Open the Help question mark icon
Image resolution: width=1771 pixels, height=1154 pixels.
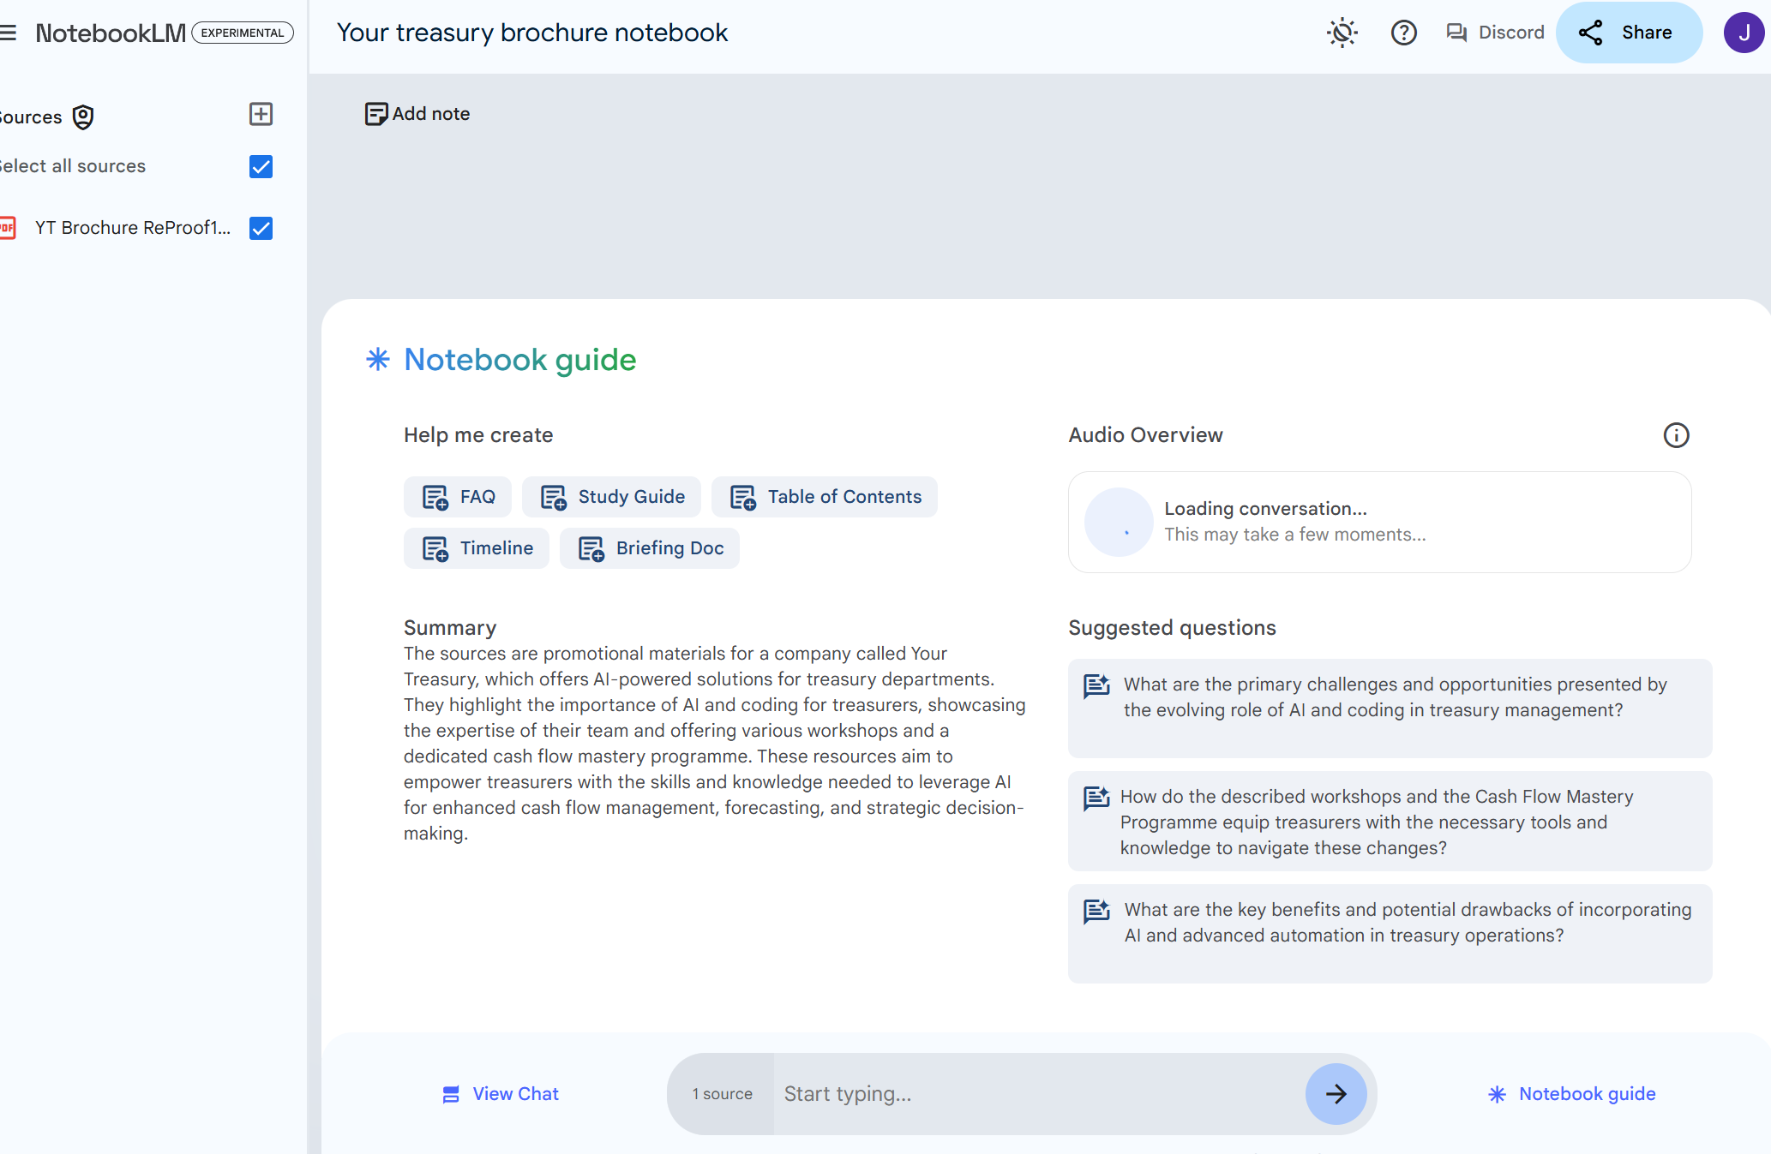coord(1403,33)
